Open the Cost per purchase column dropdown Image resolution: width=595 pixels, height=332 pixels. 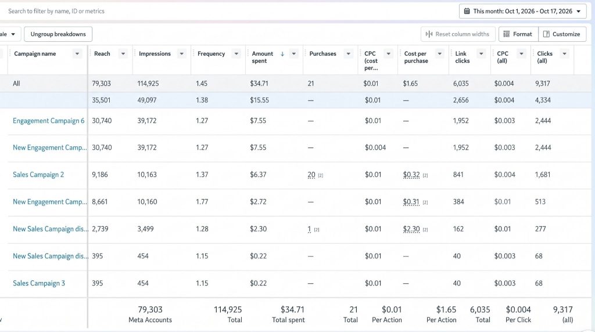pyautogui.click(x=439, y=54)
